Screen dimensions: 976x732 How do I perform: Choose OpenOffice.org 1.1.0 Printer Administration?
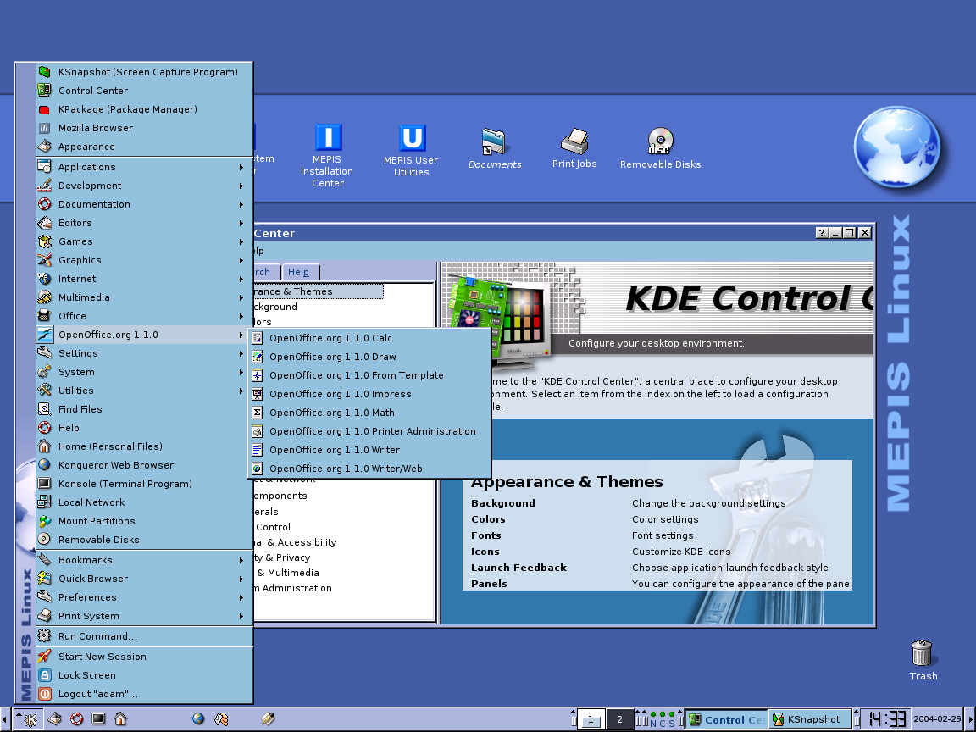pyautogui.click(x=369, y=431)
